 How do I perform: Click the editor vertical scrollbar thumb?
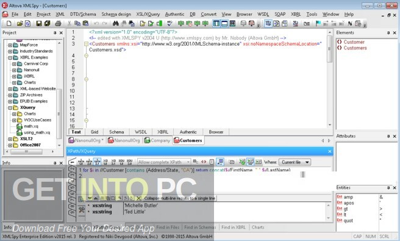[x=329, y=49]
